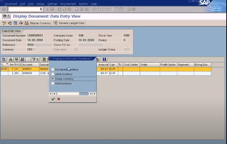
Task: Click the Select Another Document icon
Action: point(10,23)
